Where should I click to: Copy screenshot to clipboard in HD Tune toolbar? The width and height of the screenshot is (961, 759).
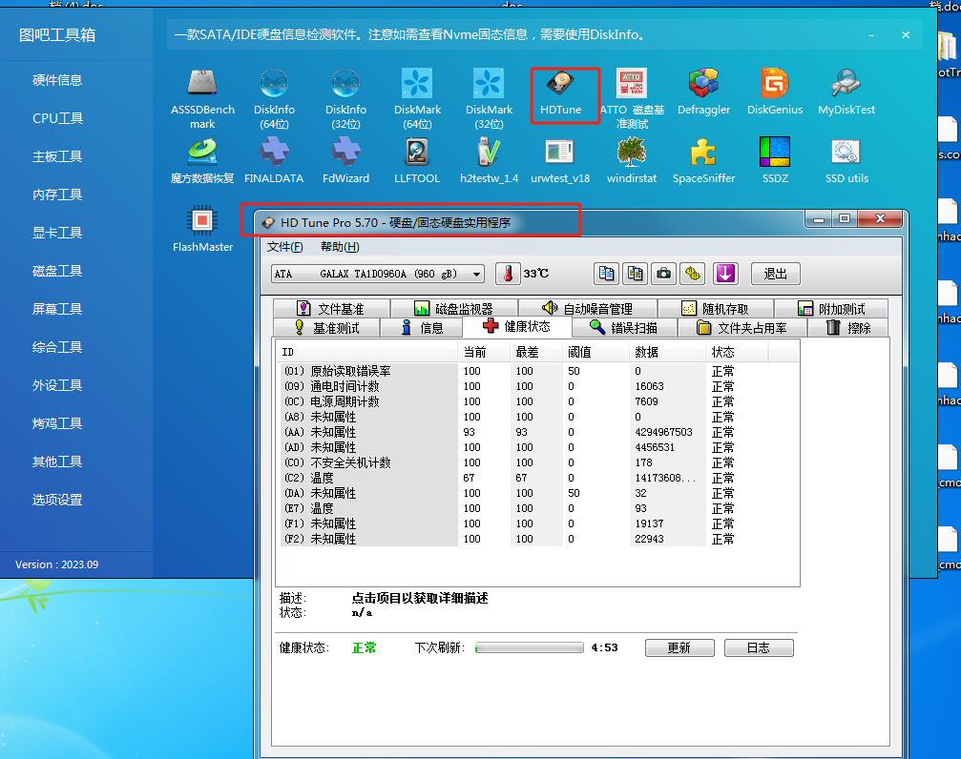pos(635,274)
